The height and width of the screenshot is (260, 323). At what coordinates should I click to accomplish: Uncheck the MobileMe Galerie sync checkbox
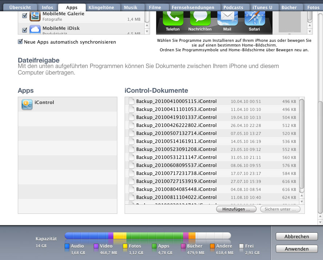pos(24,16)
